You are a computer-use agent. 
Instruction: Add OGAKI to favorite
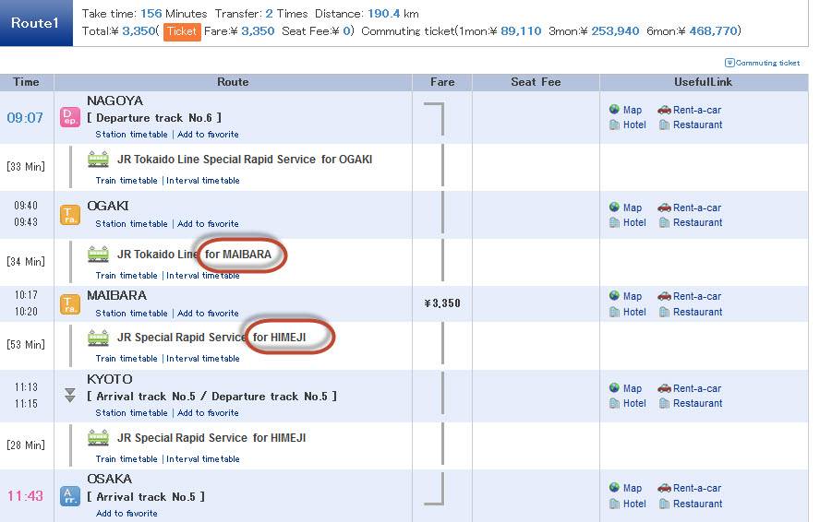tap(208, 223)
